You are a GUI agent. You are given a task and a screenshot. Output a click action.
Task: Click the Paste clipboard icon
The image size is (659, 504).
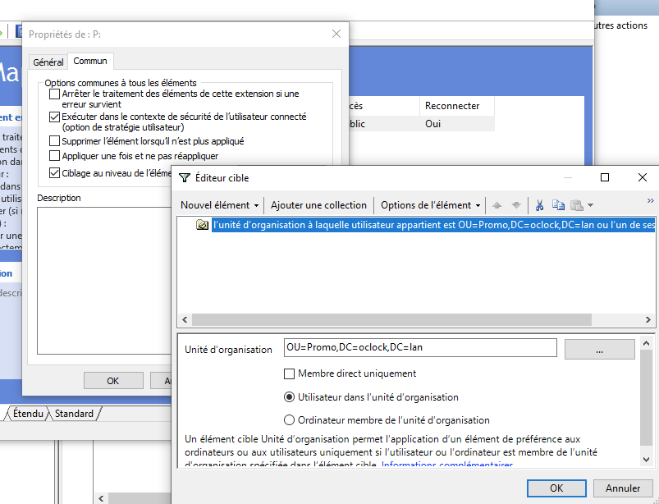576,205
